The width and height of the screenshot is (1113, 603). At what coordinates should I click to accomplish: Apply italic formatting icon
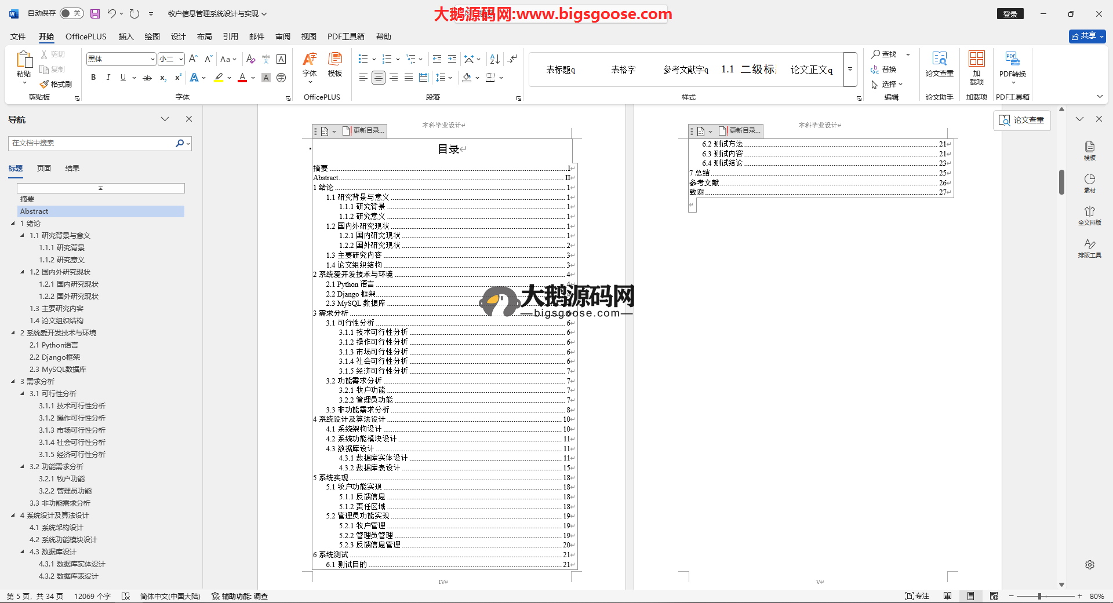[x=108, y=78]
